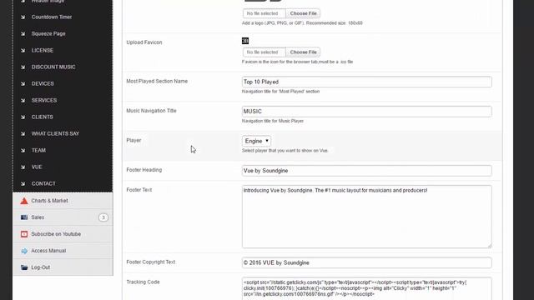Screen dimensions: 534x300
Task: Click the arrow icon beside TEAM
Action: coord(23,150)
